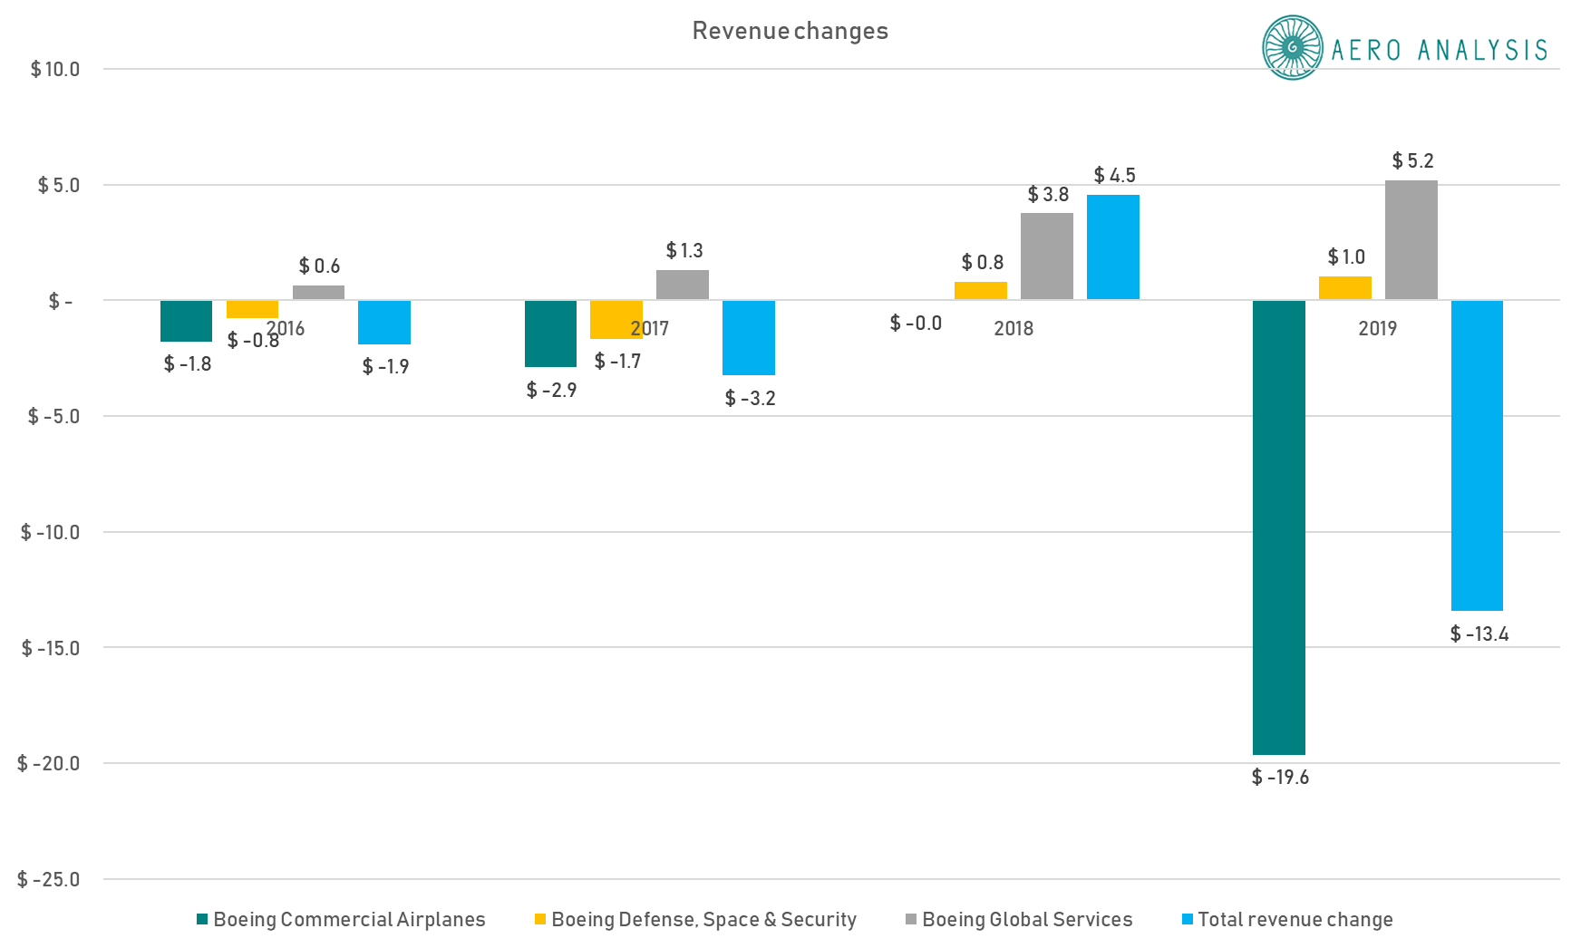This screenshot has width=1581, height=948.
Task: Click the '2019' category axis label
Action: (1378, 329)
